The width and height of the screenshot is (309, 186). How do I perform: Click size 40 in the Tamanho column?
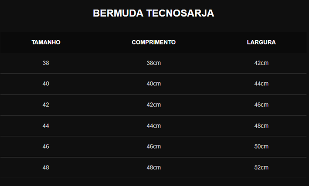46,84
